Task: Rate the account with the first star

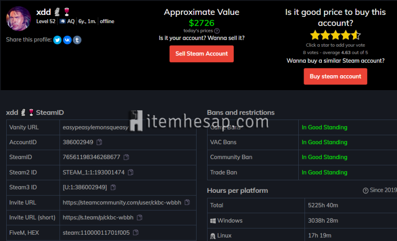Action: [315, 35]
